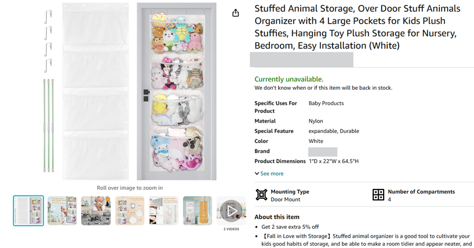The image size is (474, 248).
Task: Click the Stuffed Animal Storage product title
Action: [x=357, y=27]
